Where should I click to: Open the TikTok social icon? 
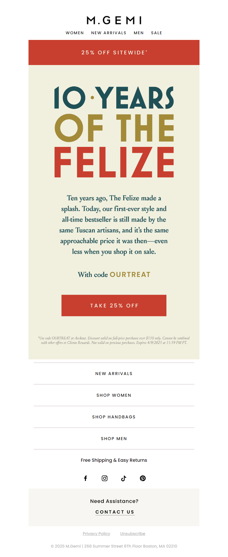pyautogui.click(x=124, y=478)
